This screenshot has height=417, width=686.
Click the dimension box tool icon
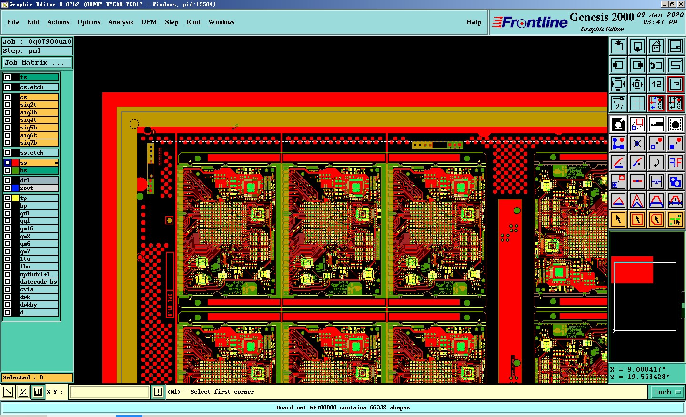(x=656, y=181)
